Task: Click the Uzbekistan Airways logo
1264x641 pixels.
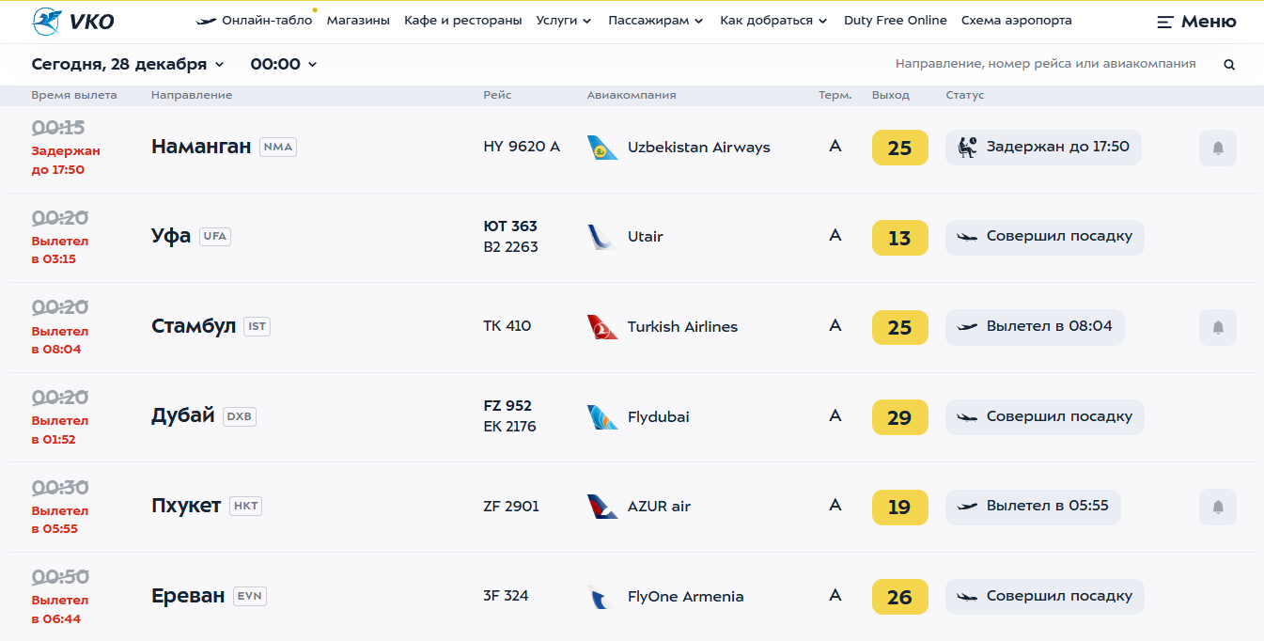Action: coord(602,148)
